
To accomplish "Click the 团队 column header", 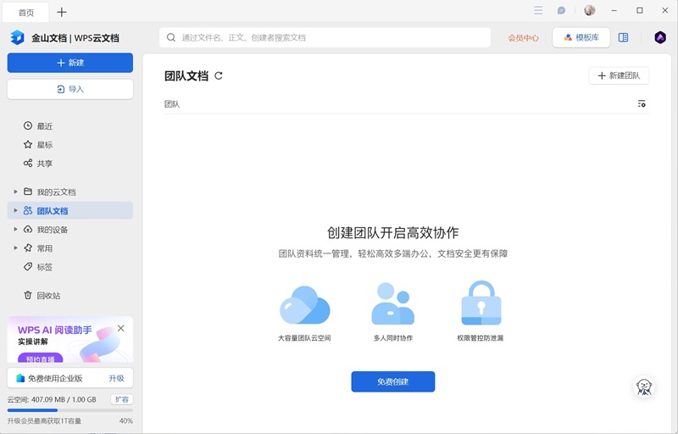I will 172,103.
